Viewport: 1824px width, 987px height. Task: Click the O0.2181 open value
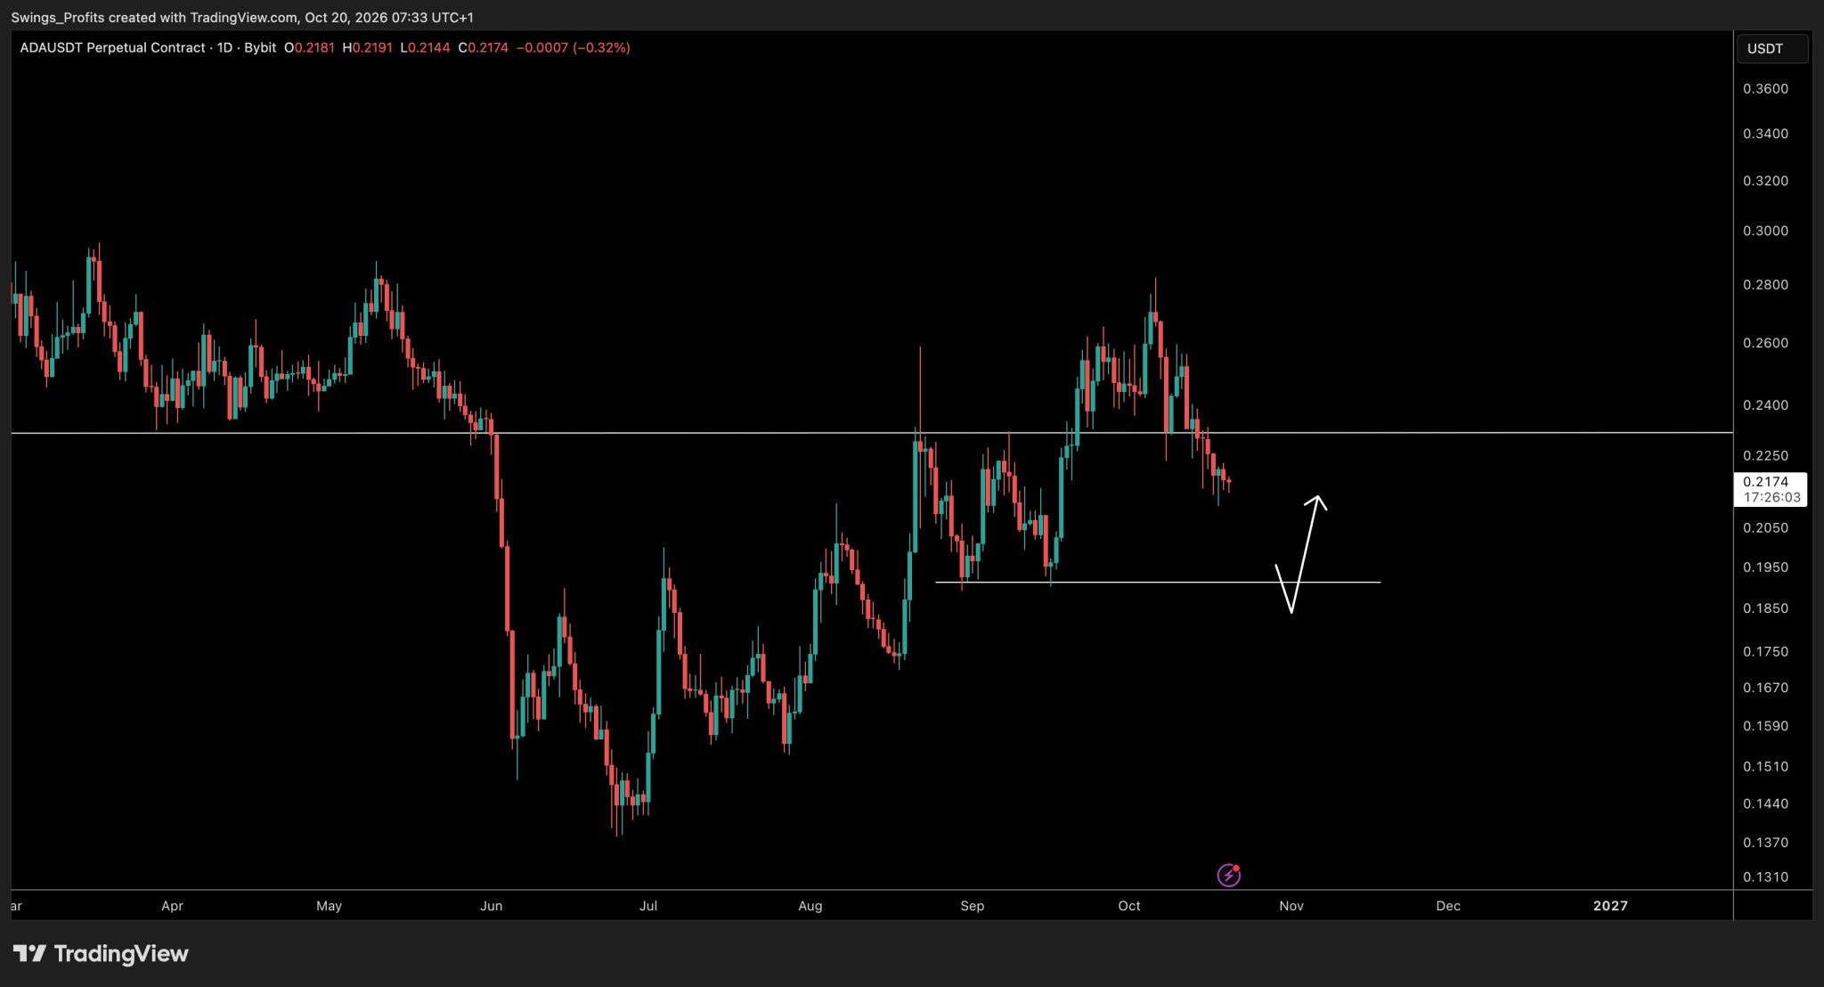coord(309,47)
